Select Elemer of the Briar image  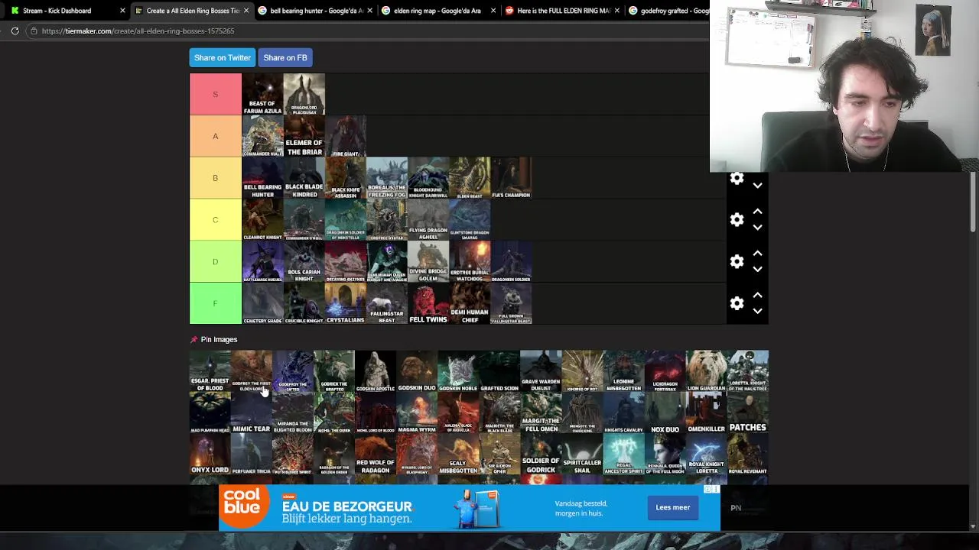pos(304,136)
